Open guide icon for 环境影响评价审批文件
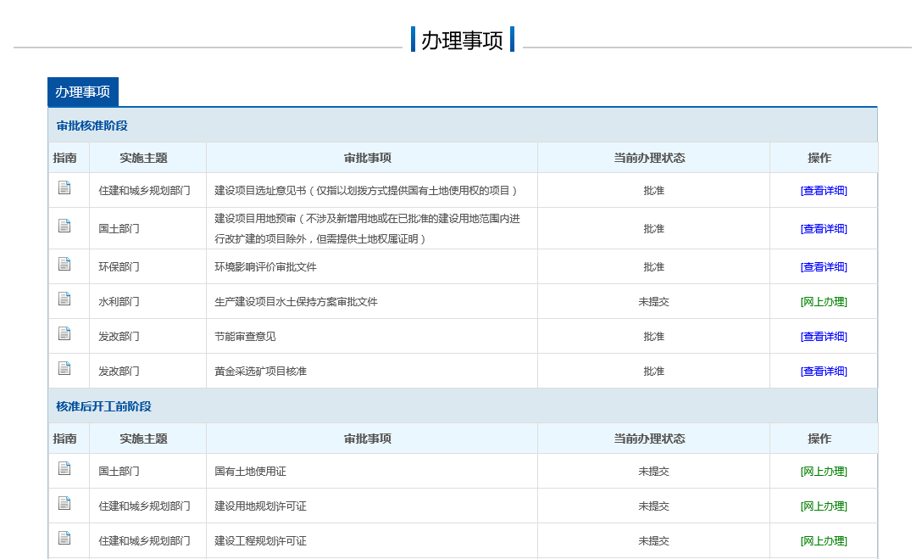The image size is (922, 559). (64, 265)
